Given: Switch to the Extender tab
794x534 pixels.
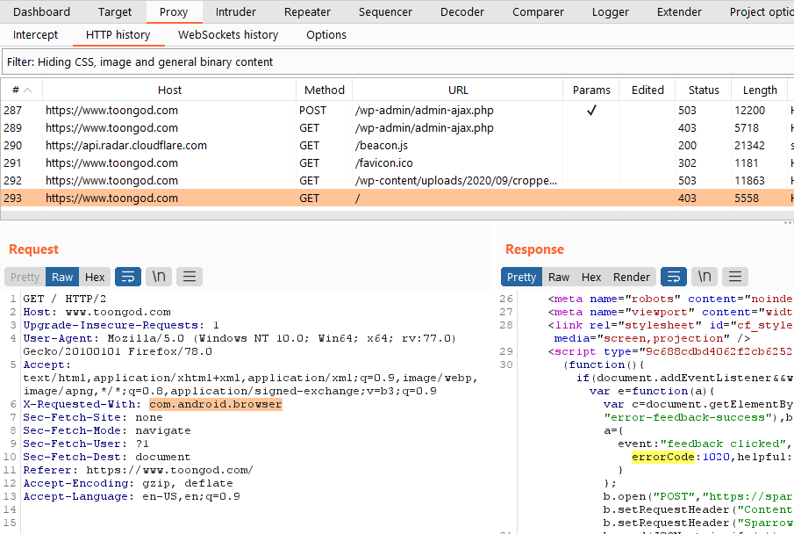Looking at the screenshot, I should [x=679, y=11].
